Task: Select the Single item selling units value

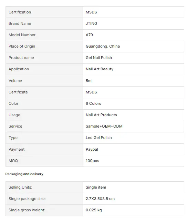Action: (96, 187)
